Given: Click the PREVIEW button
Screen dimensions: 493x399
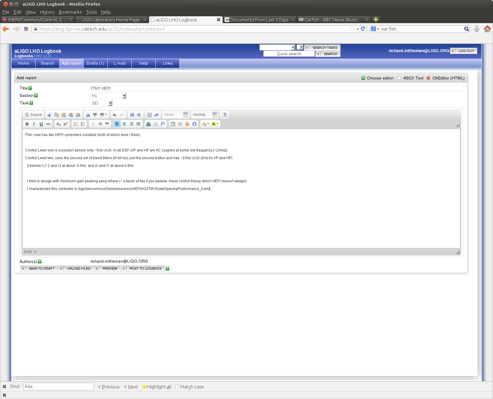Looking at the screenshot, I should [x=107, y=269].
